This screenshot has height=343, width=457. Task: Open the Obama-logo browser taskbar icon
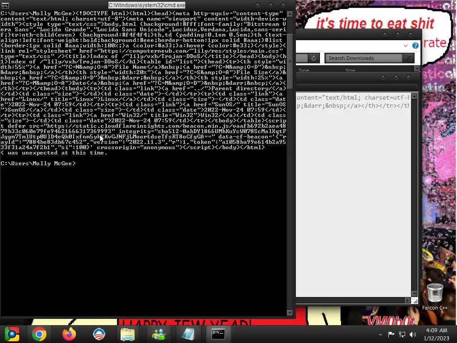tap(99, 334)
